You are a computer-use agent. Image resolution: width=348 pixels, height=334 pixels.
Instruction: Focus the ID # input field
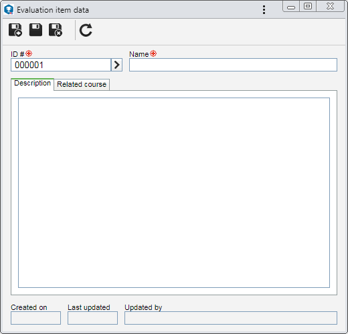tap(61, 65)
